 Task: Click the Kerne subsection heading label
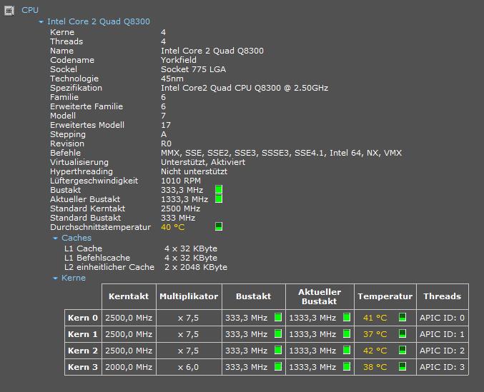pyautogui.click(x=74, y=278)
